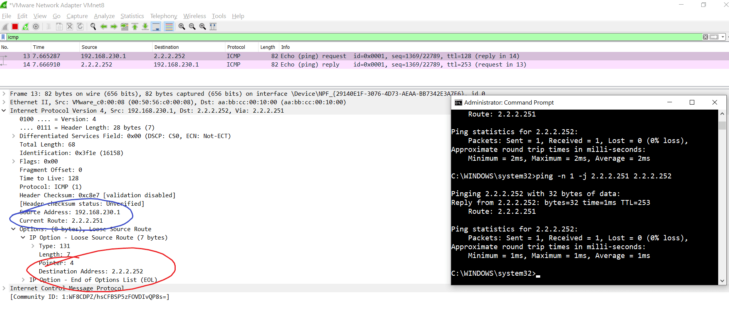
Task: Go forward to next packet arrow
Action: tap(114, 27)
